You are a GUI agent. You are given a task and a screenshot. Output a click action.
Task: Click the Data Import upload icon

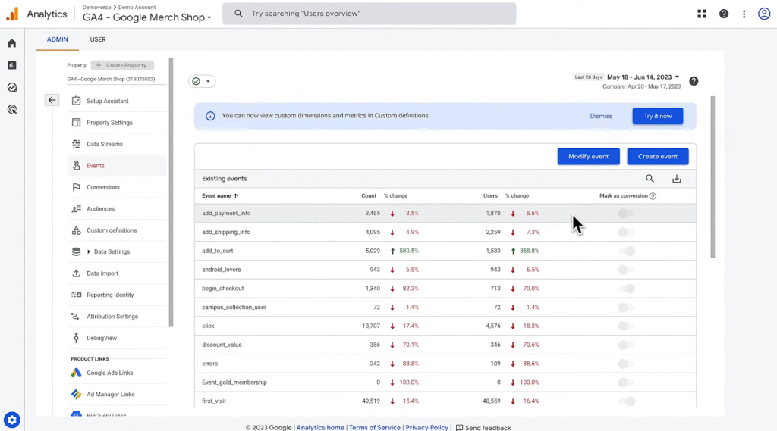pyautogui.click(x=76, y=273)
